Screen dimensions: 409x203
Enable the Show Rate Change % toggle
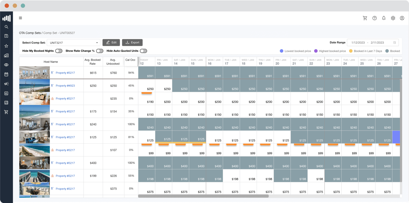(x=100, y=51)
